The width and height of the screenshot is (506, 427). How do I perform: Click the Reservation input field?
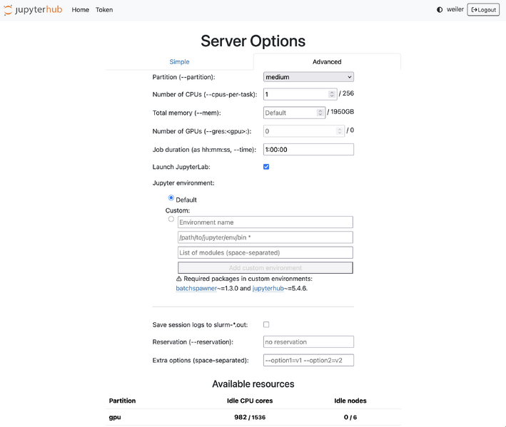308,342
